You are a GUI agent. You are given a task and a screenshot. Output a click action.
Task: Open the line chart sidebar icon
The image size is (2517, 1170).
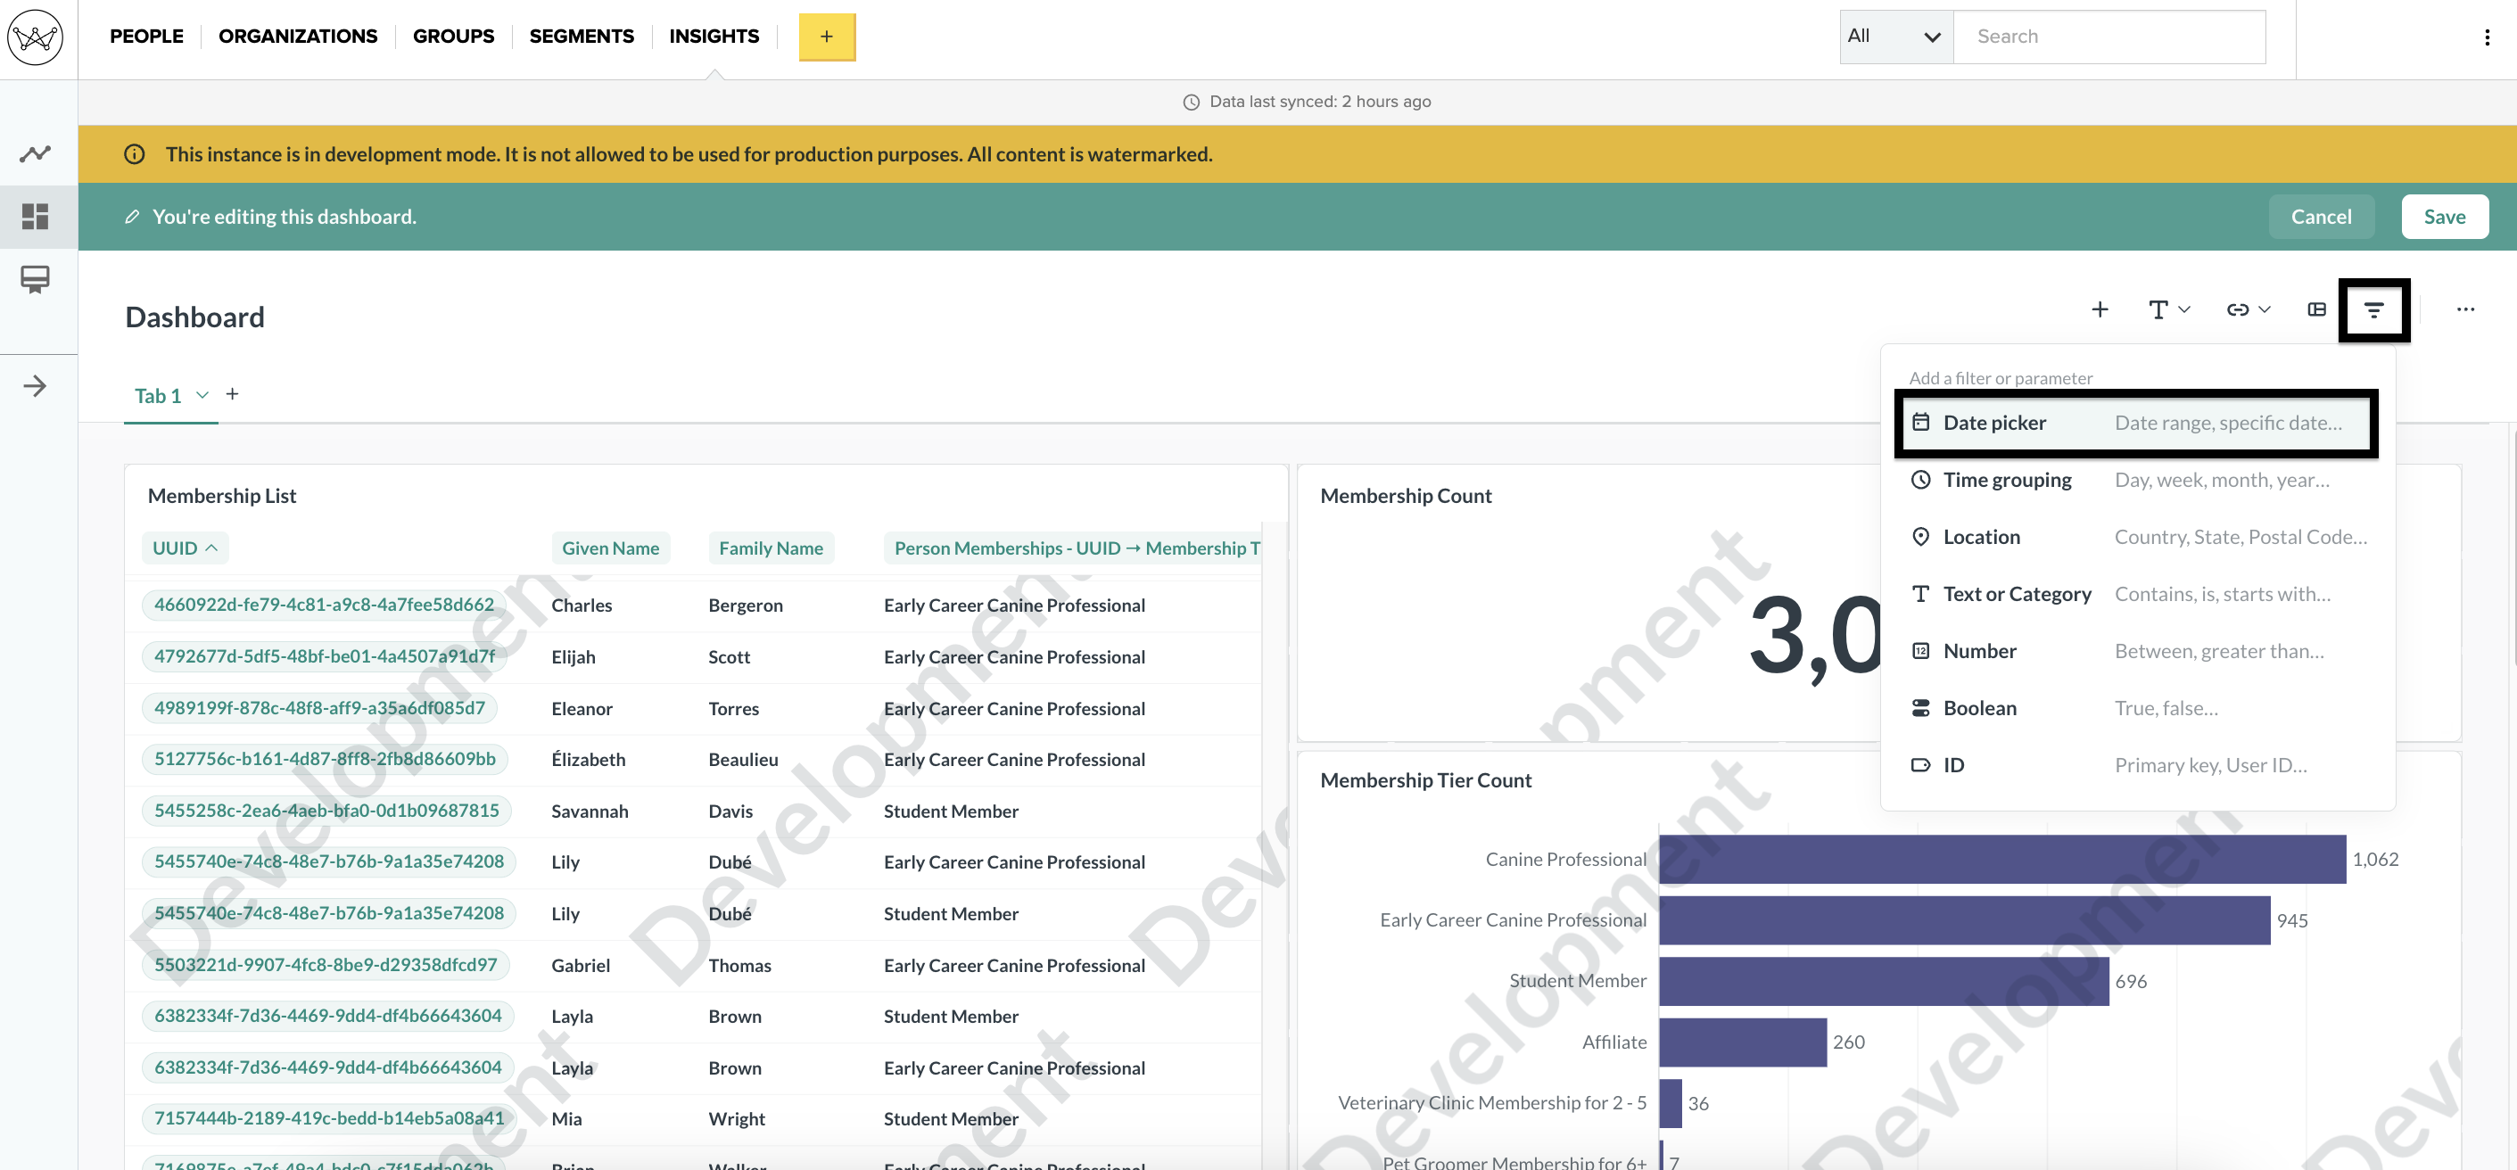pos(35,153)
